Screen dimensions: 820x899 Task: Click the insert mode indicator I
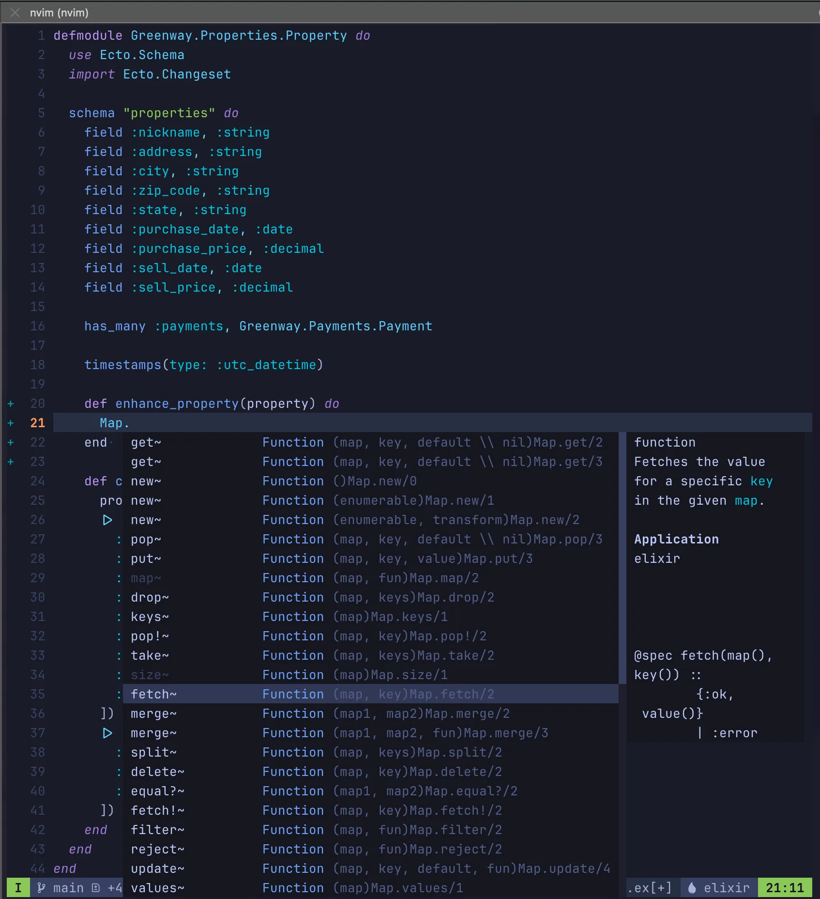point(18,888)
